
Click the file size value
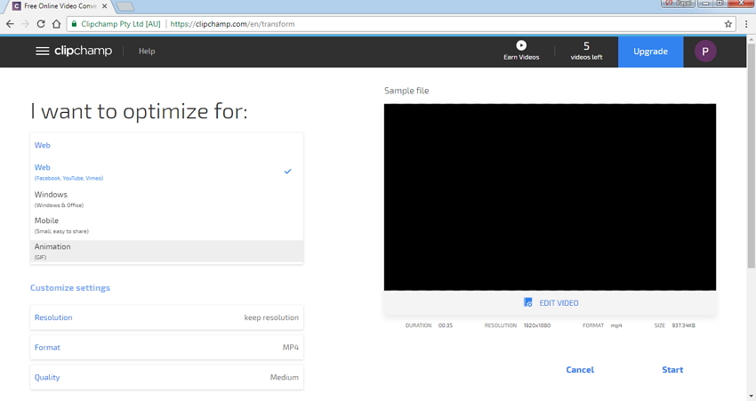coord(684,325)
